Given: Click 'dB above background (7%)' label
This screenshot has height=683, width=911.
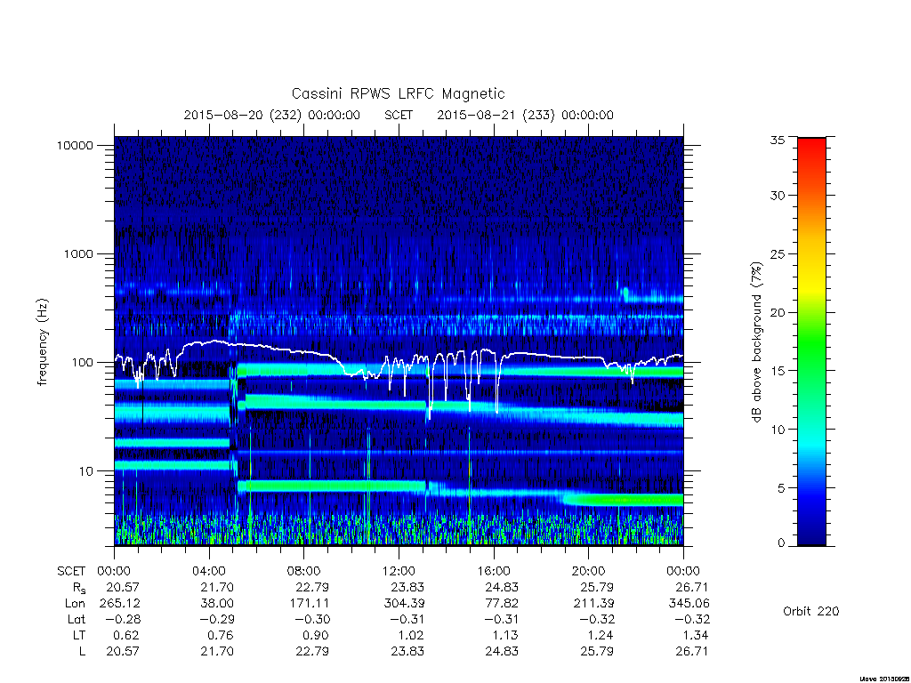Looking at the screenshot, I should point(756,342).
